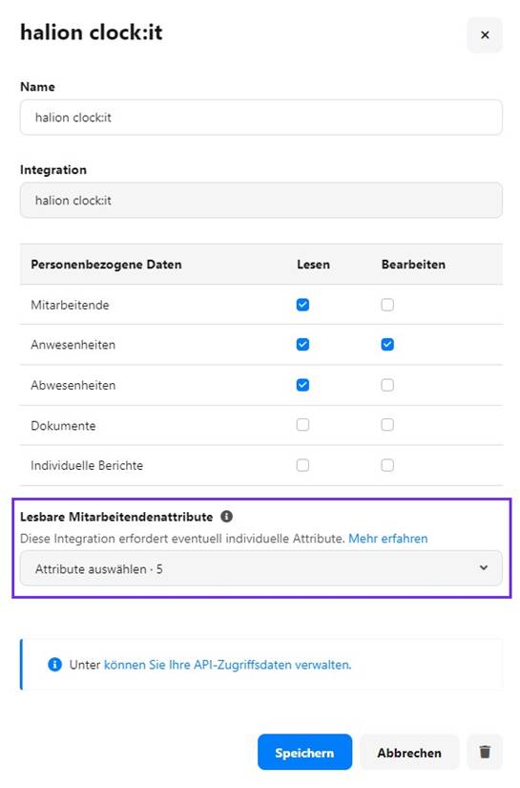Uncheck Bearbeiten for Anwesenheiten
Image resolution: width=520 pixels, height=788 pixels.
click(x=387, y=345)
